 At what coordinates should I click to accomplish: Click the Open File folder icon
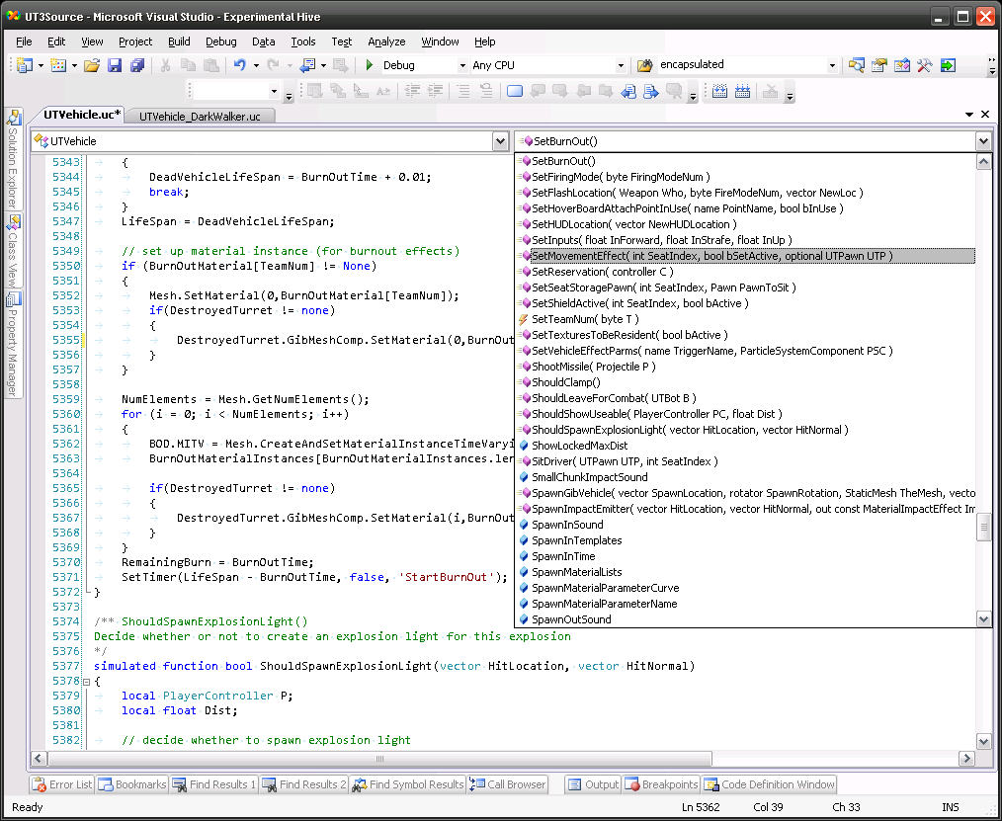pos(92,65)
